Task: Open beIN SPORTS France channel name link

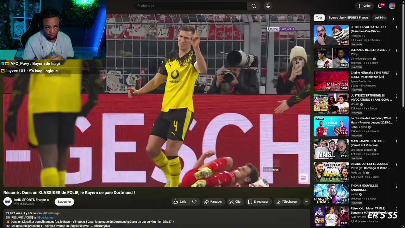Action: [30, 200]
